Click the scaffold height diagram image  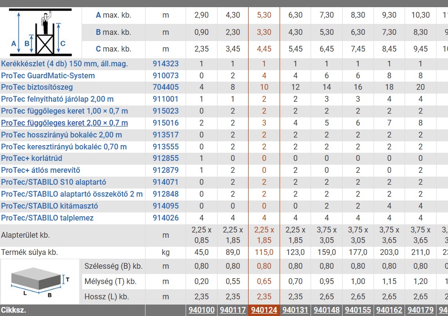pos(40,32)
